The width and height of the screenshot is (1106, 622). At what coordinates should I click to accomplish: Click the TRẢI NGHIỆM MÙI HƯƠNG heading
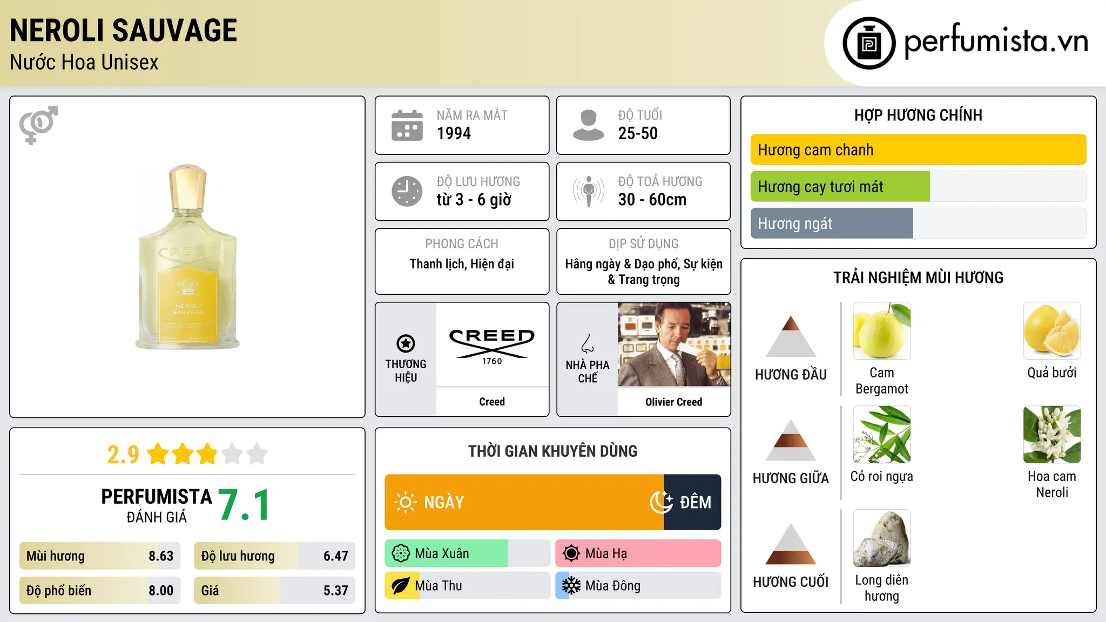pyautogui.click(x=918, y=278)
